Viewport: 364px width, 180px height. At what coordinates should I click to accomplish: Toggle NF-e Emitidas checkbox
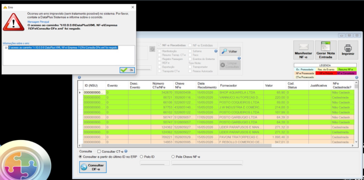190,45
